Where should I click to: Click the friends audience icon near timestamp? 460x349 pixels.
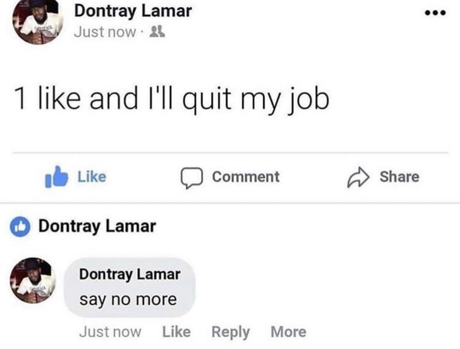(x=157, y=32)
